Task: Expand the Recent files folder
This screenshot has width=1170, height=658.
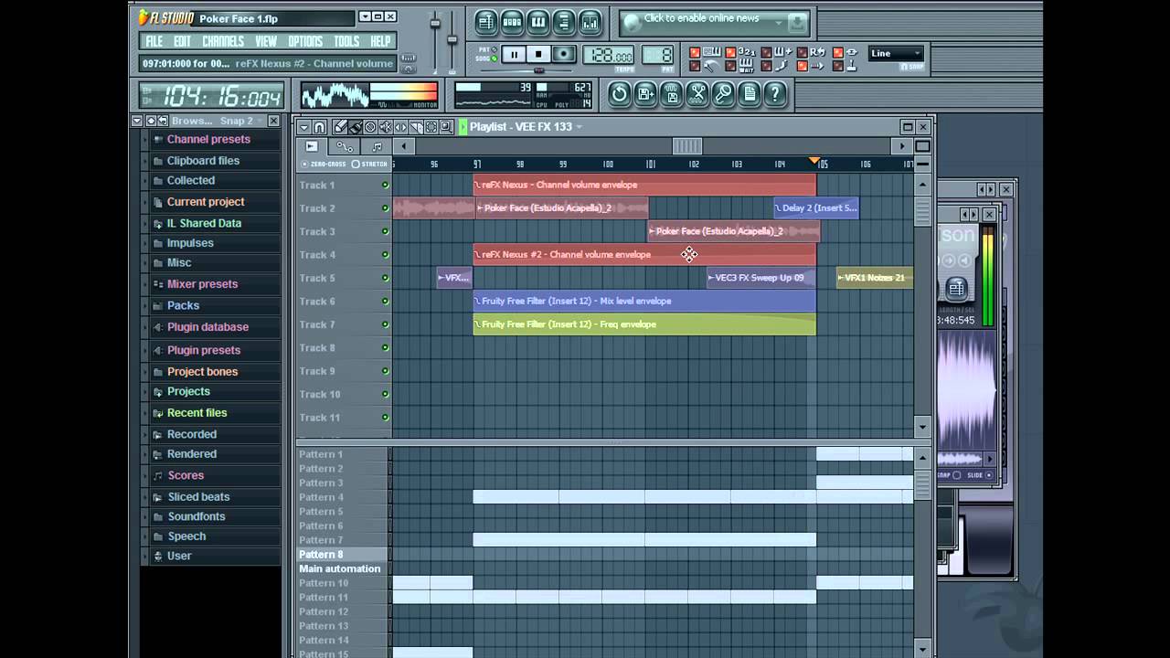Action: coord(197,412)
